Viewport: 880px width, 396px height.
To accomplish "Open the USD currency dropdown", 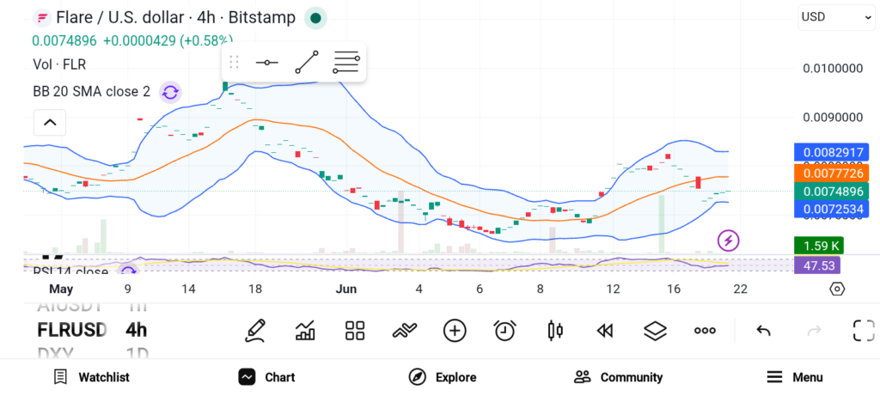I will (835, 17).
